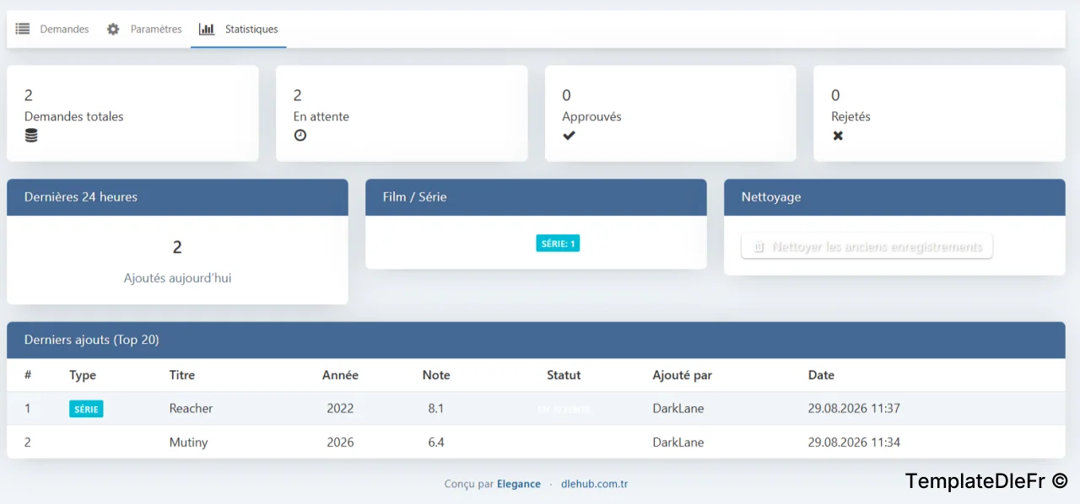Click the bar chart icon beside Statistiques
Image resolution: width=1080 pixels, height=504 pixels.
point(207,29)
